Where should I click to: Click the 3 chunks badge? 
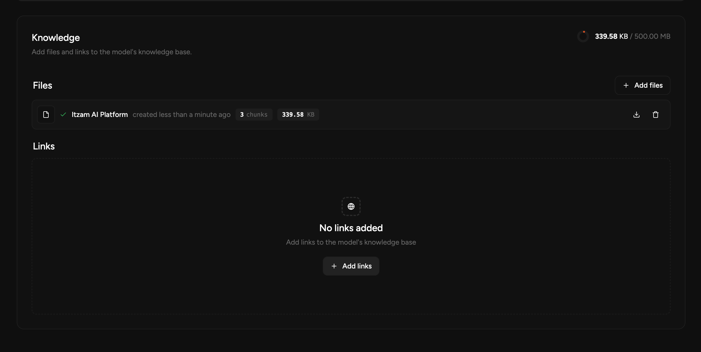point(254,115)
